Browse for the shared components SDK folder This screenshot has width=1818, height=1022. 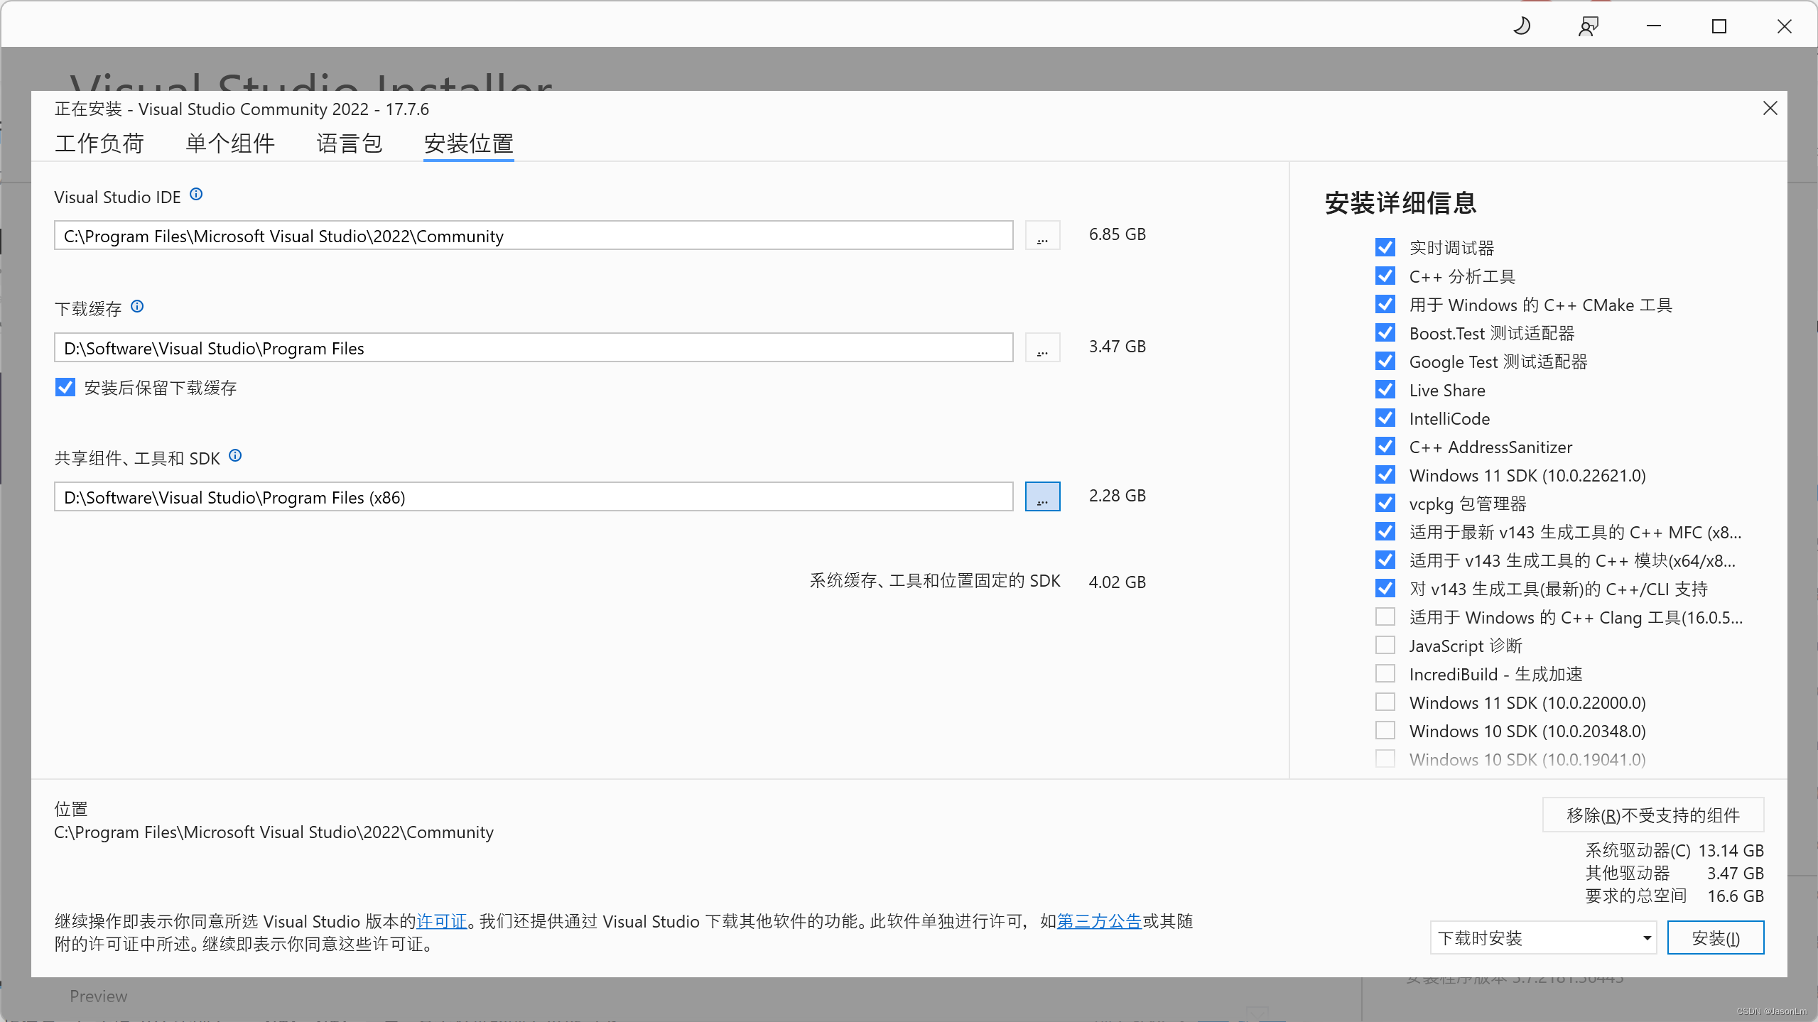(1042, 496)
